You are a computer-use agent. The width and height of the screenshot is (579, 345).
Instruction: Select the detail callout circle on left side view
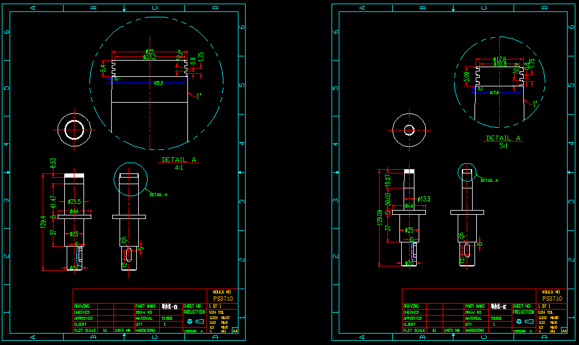[x=131, y=179]
